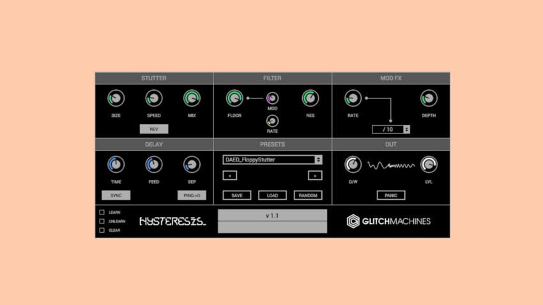The width and height of the screenshot is (543, 305).
Task: Toggle the PING-O delay mode button
Action: point(192,195)
